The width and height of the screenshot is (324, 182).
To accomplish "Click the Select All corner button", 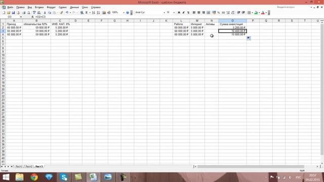I will coord(3,21).
